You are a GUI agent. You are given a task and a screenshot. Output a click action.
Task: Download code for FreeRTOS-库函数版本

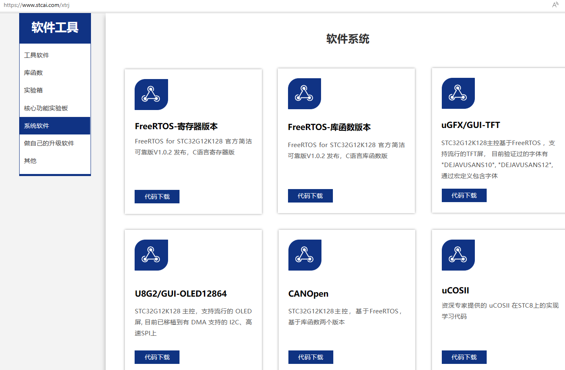(x=310, y=196)
